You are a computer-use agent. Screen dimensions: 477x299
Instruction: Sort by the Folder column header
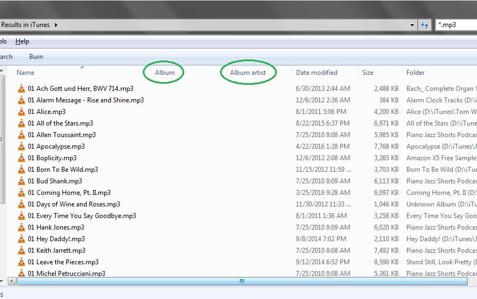coord(415,73)
